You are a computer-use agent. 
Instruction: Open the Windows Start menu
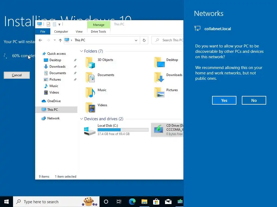[x=6, y=202]
